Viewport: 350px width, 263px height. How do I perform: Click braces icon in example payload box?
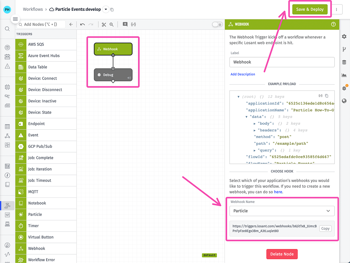(321, 96)
